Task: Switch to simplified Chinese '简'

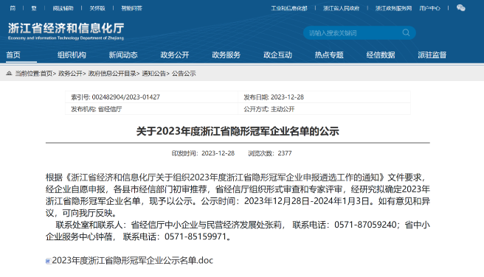Action: [x=13, y=8]
